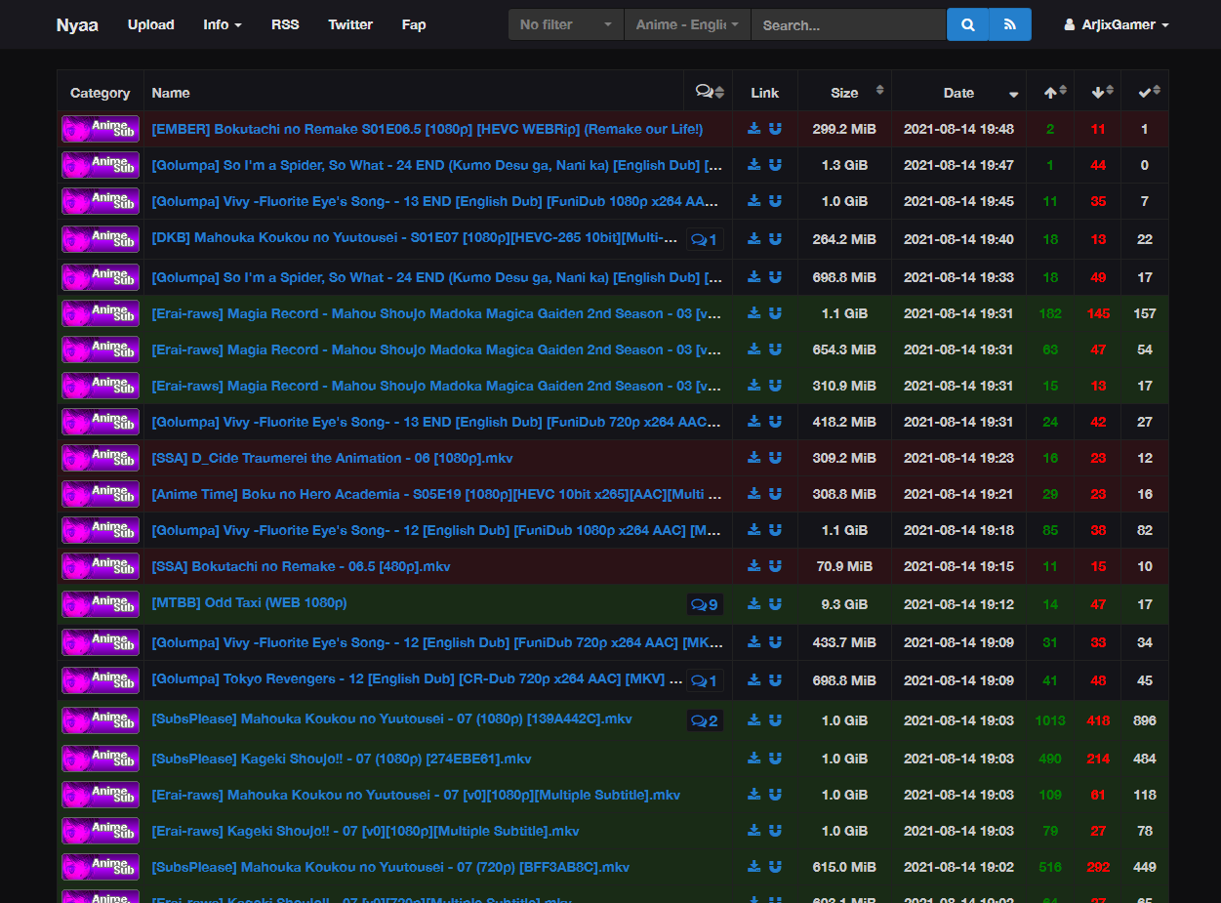
Task: Open comments badge on MTBB Odd Taxi row
Action: click(705, 604)
